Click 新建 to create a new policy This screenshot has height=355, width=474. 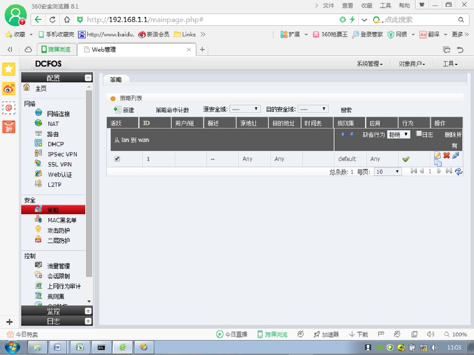(124, 110)
